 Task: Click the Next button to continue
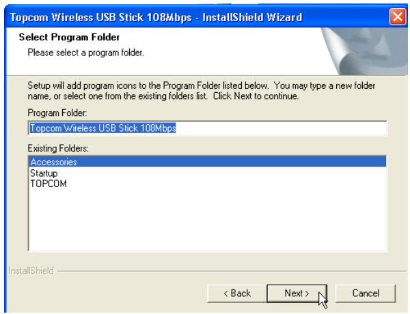click(297, 294)
